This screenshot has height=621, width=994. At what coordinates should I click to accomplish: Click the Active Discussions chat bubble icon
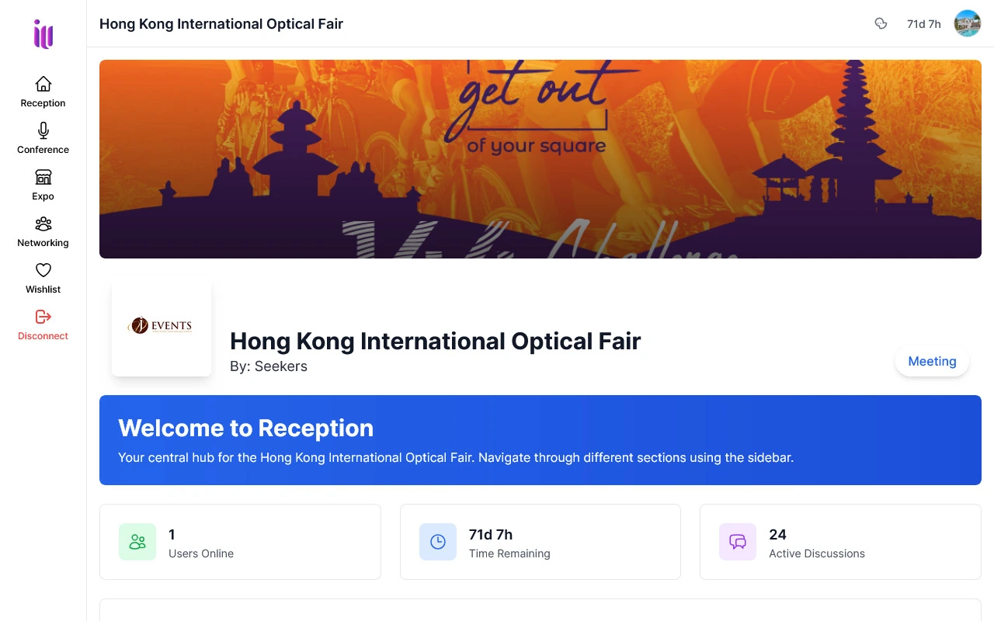[737, 542]
